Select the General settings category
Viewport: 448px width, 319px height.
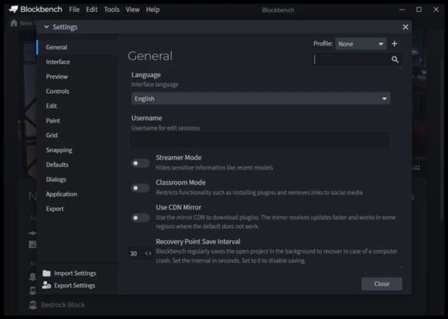[x=77, y=47]
